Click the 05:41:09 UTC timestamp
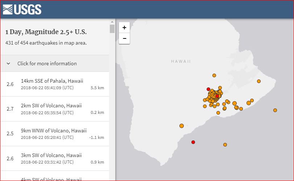Viewport: 294px width, 181px height. pyautogui.click(x=47, y=88)
